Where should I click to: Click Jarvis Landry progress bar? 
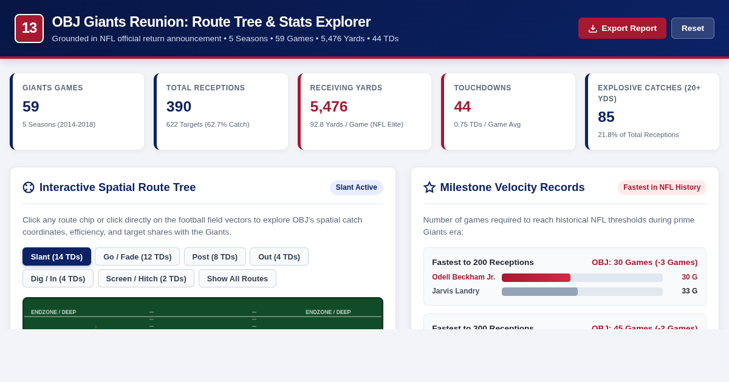[x=582, y=292]
